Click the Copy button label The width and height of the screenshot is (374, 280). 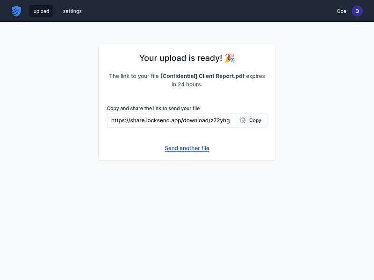[255, 120]
